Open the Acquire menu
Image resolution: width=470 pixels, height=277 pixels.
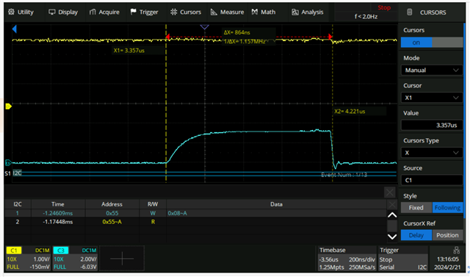(104, 12)
